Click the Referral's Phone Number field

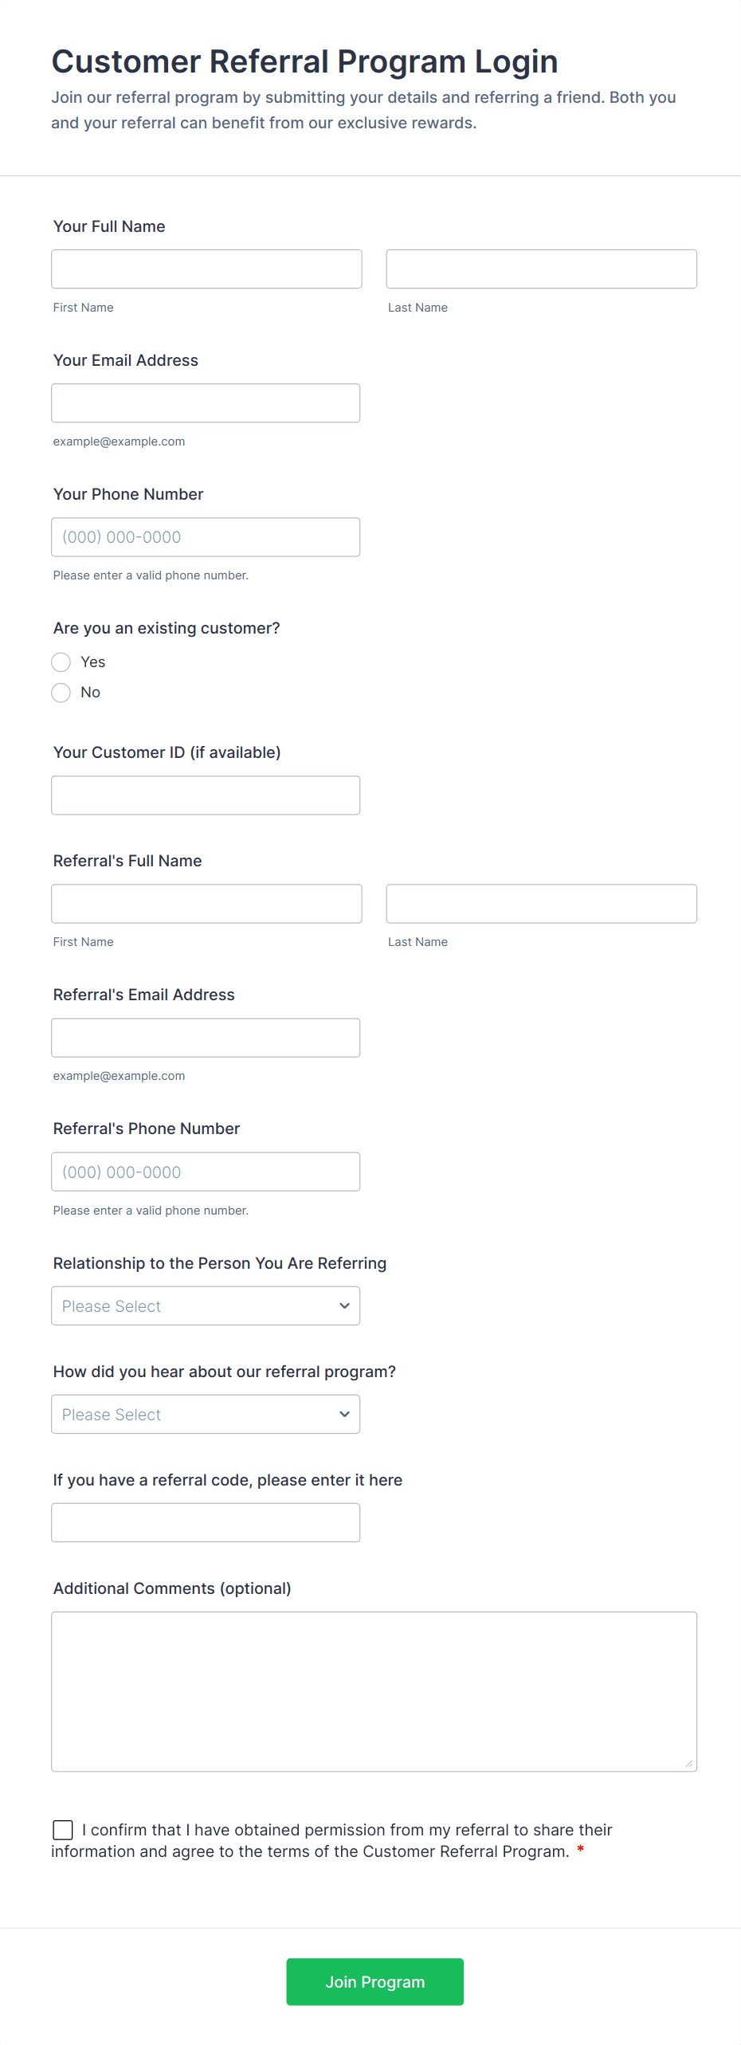pyautogui.click(x=205, y=1172)
